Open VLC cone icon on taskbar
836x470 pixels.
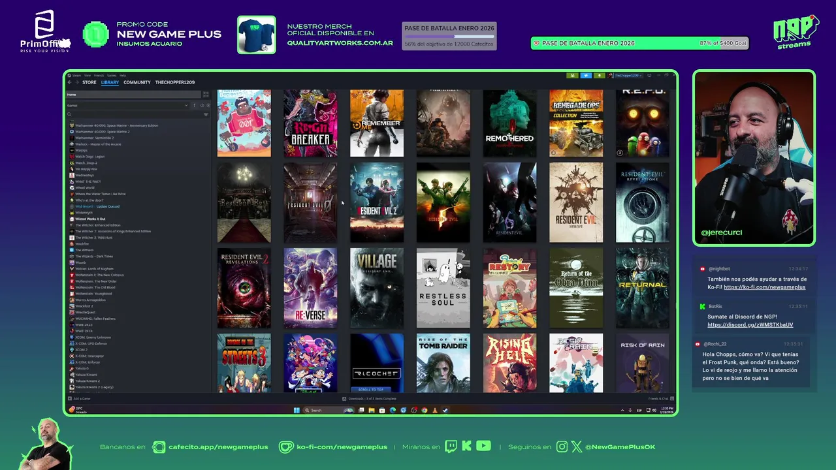(434, 410)
